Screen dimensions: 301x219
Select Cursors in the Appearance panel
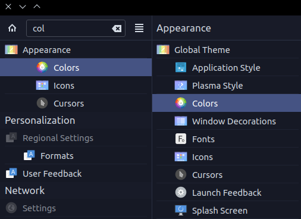pos(227,174)
